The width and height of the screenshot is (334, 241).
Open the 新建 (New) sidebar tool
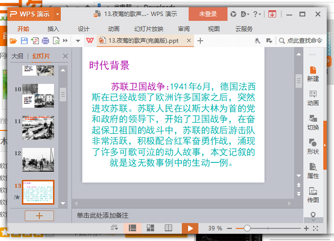tap(313, 73)
